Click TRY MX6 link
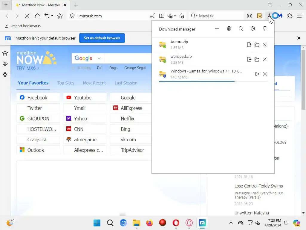 (28, 68)
